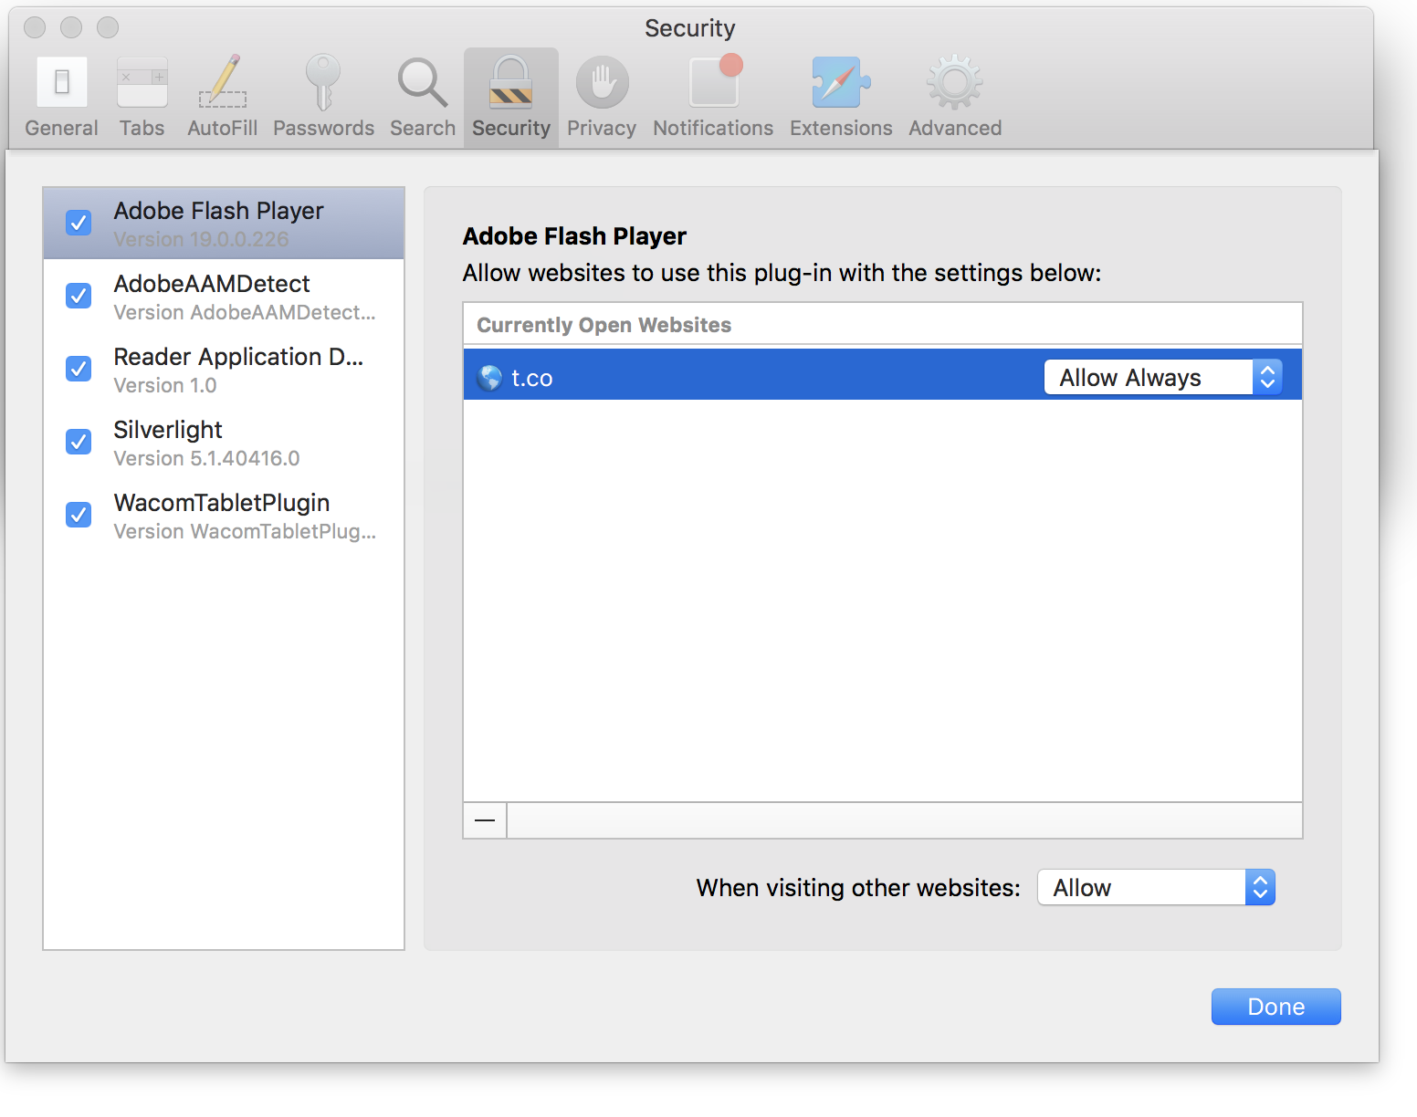Click the Reader Application Version 1.0 text
This screenshot has height=1117, width=1417.
(165, 385)
